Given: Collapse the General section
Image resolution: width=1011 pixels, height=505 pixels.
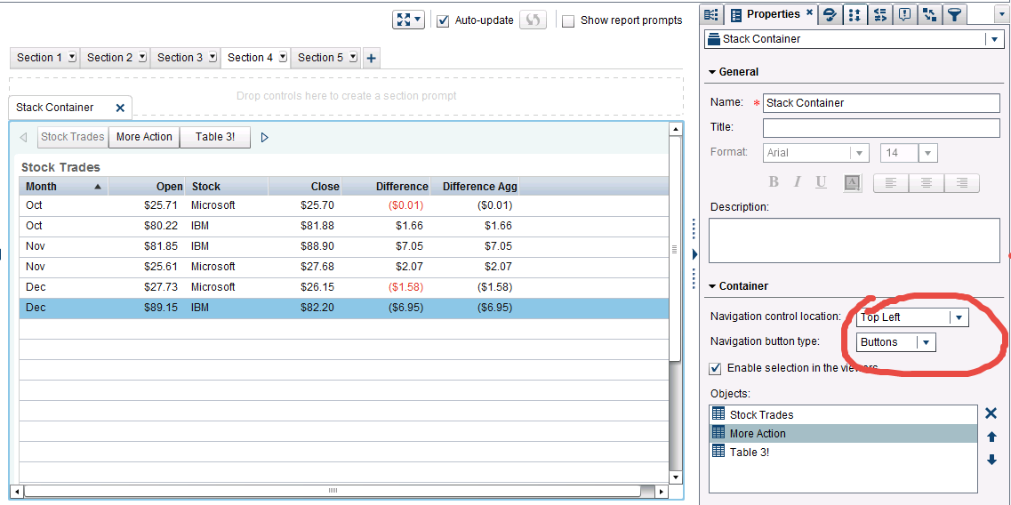Looking at the screenshot, I should [x=712, y=72].
